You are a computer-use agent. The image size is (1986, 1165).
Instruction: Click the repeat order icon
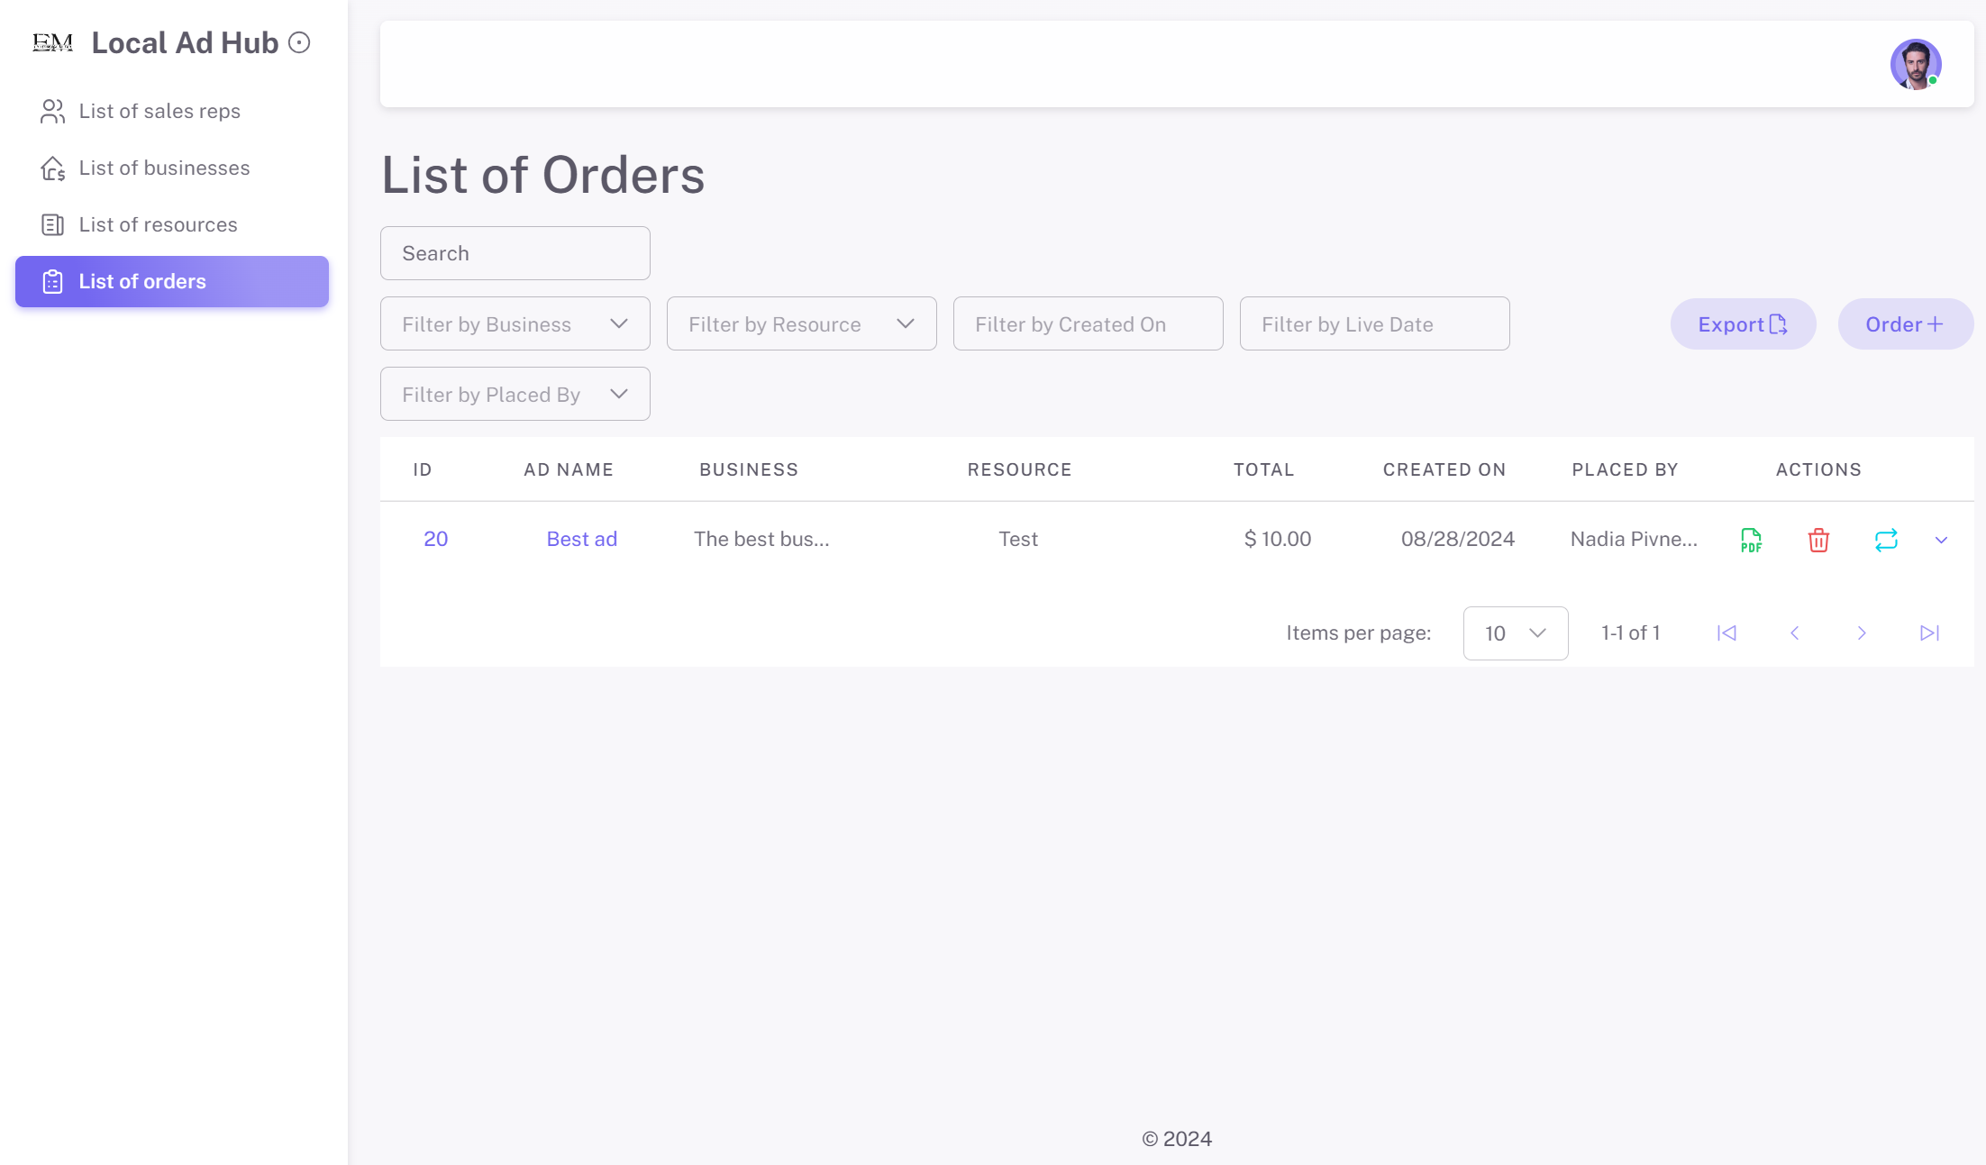click(x=1886, y=540)
